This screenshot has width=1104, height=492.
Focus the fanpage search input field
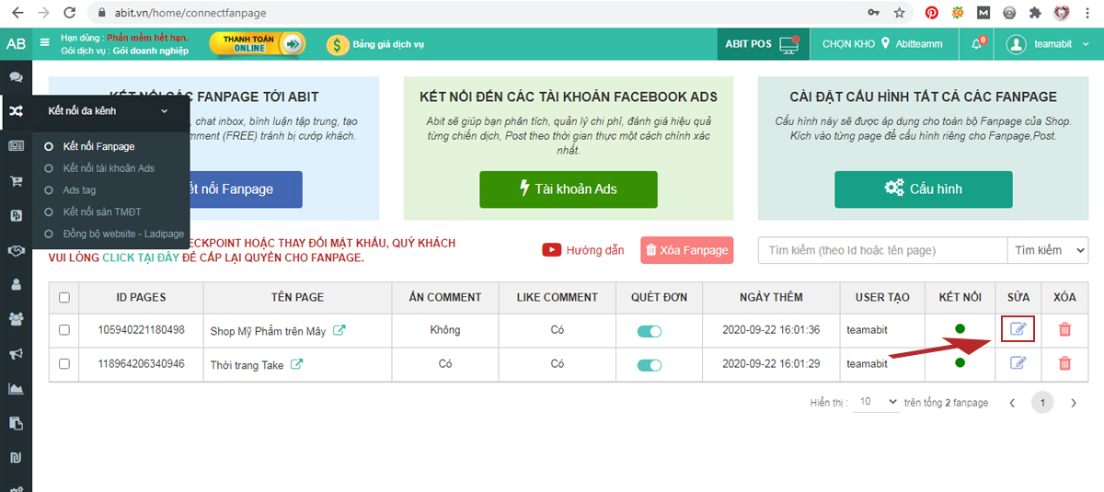coord(883,250)
